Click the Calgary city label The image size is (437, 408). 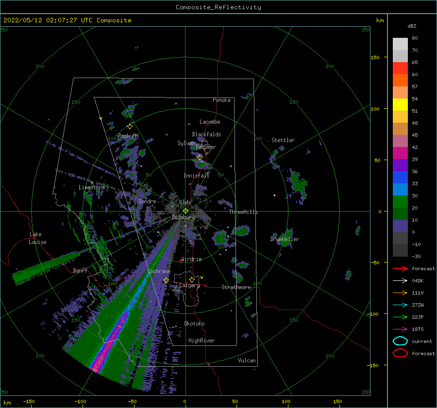click(189, 285)
